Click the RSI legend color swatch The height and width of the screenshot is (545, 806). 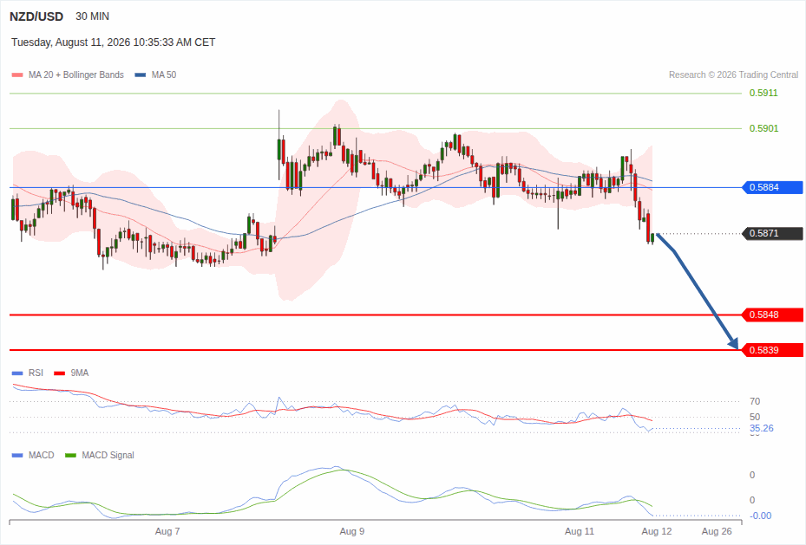click(17, 373)
